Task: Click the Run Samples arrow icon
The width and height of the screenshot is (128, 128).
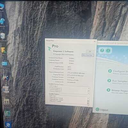Action: tap(109, 81)
